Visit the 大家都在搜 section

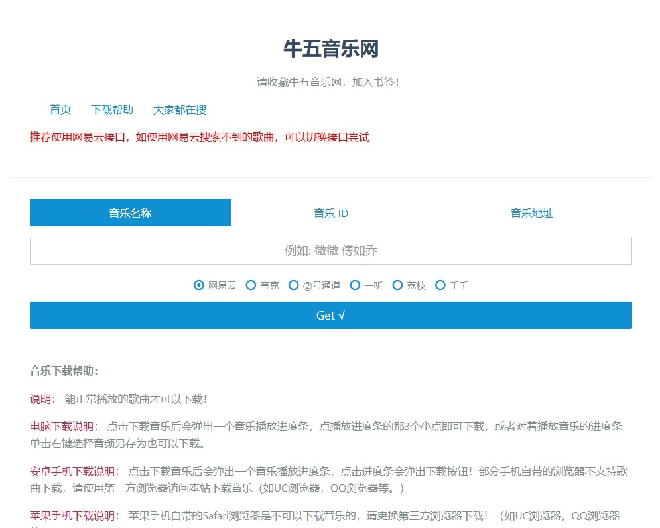pos(180,110)
